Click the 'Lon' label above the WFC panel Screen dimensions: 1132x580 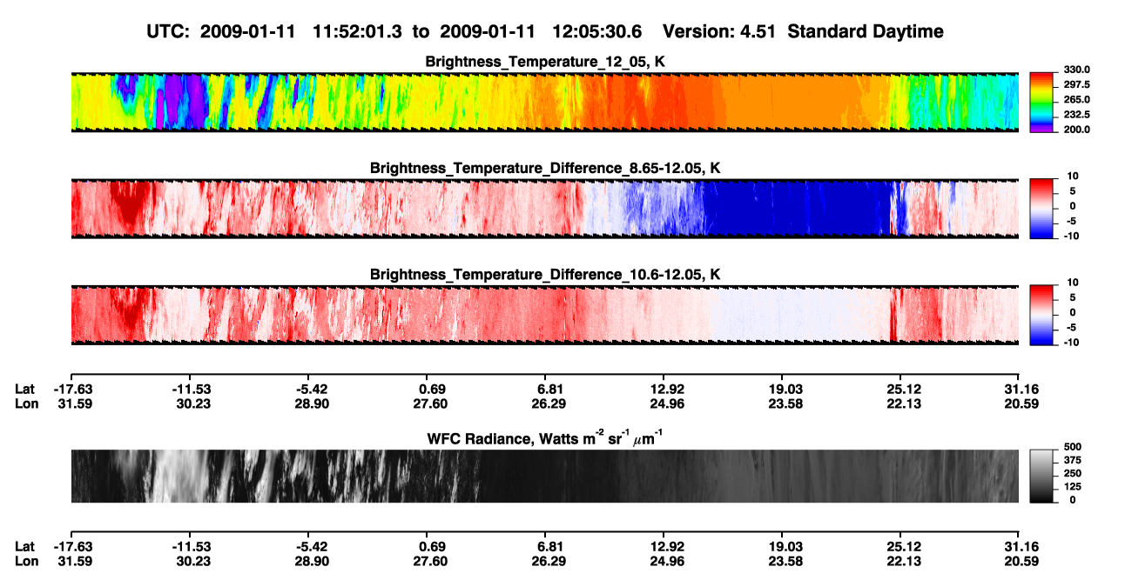click(x=25, y=404)
